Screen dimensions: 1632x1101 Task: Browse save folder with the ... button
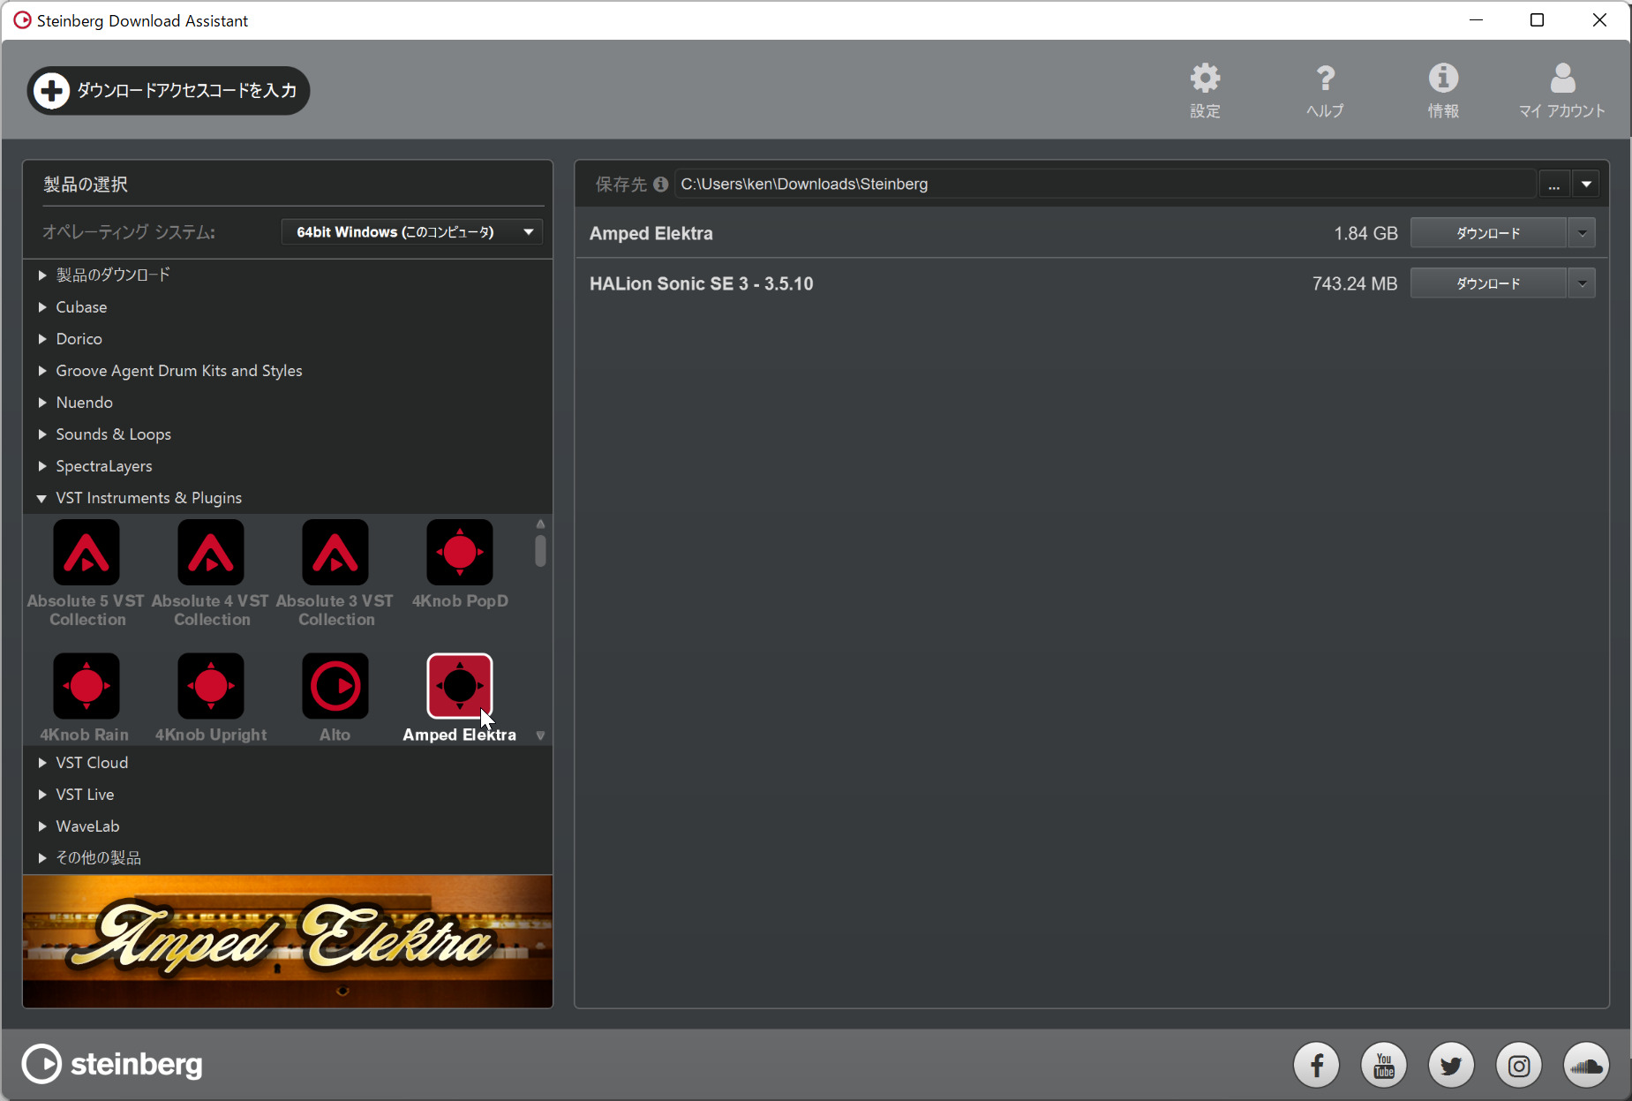coord(1553,185)
